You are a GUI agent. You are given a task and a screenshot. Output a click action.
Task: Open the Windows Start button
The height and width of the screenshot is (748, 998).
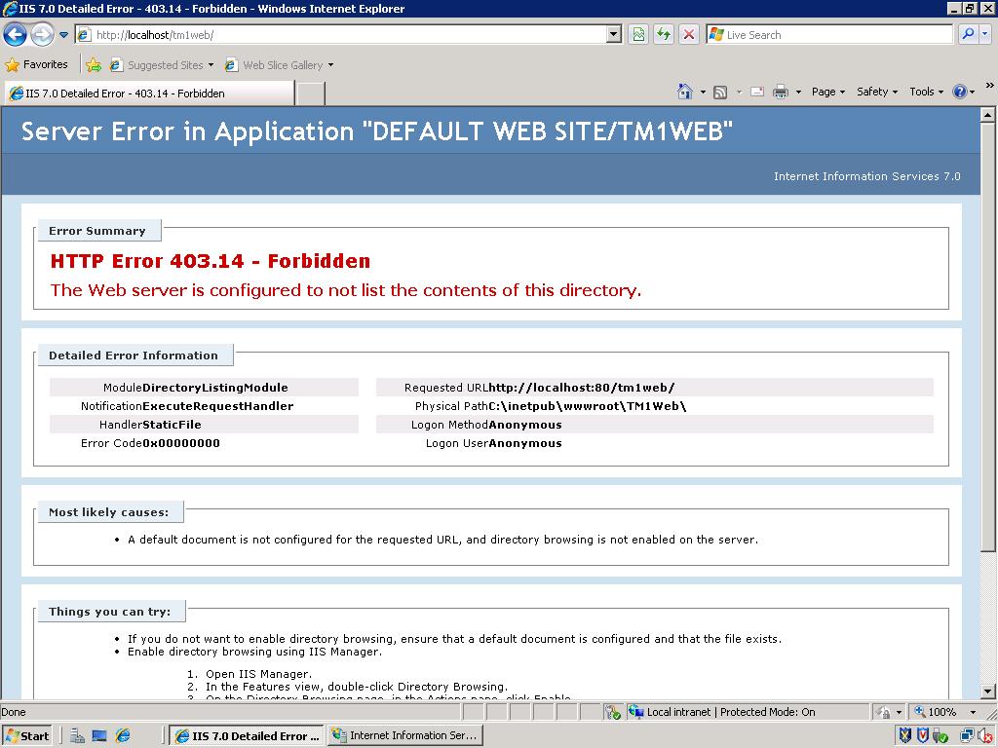pos(26,736)
